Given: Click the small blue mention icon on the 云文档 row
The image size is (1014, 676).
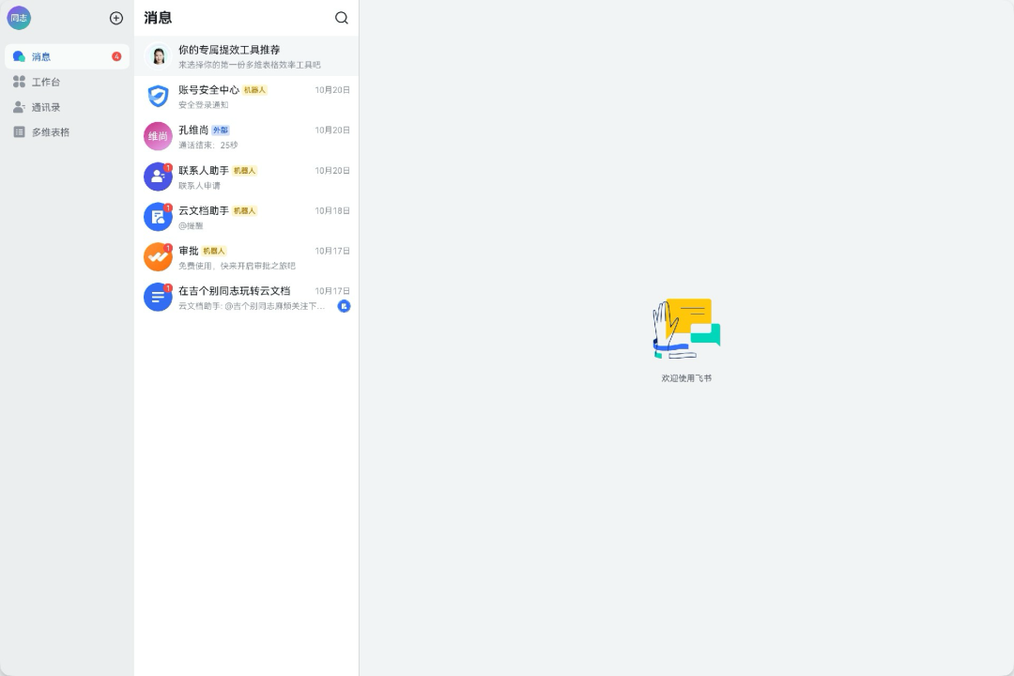Looking at the screenshot, I should 344,306.
